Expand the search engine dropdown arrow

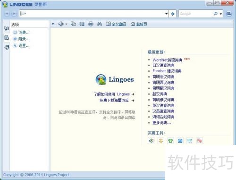coord(221,14)
